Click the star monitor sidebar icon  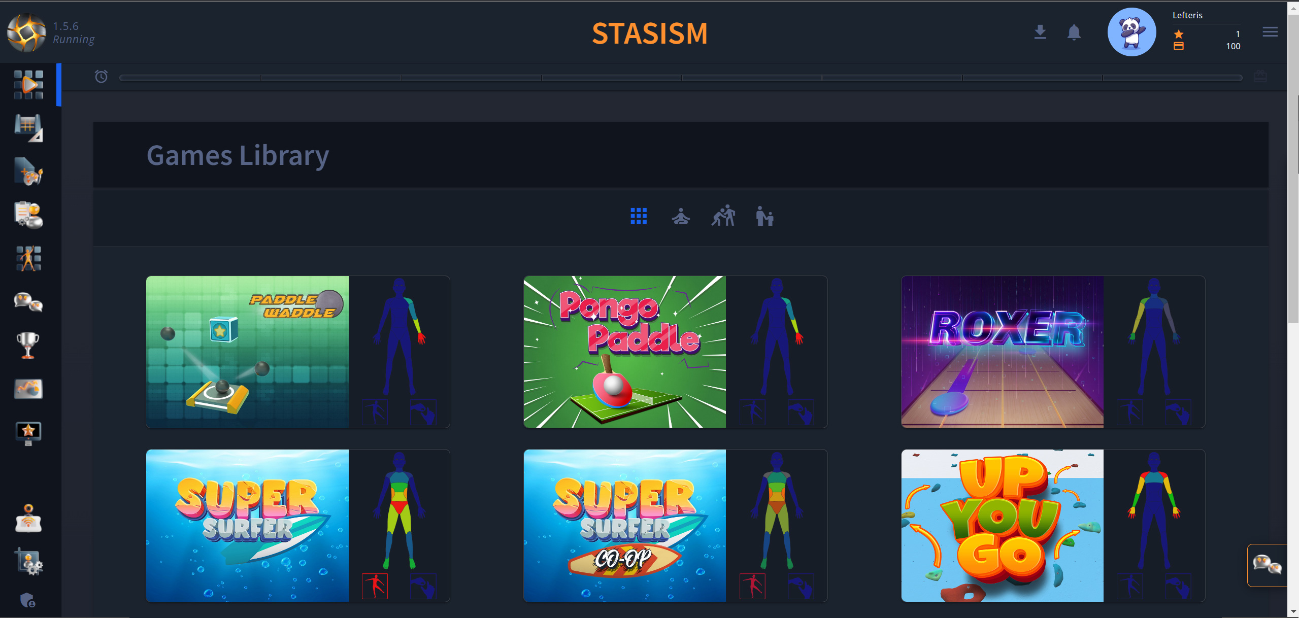pyautogui.click(x=28, y=433)
